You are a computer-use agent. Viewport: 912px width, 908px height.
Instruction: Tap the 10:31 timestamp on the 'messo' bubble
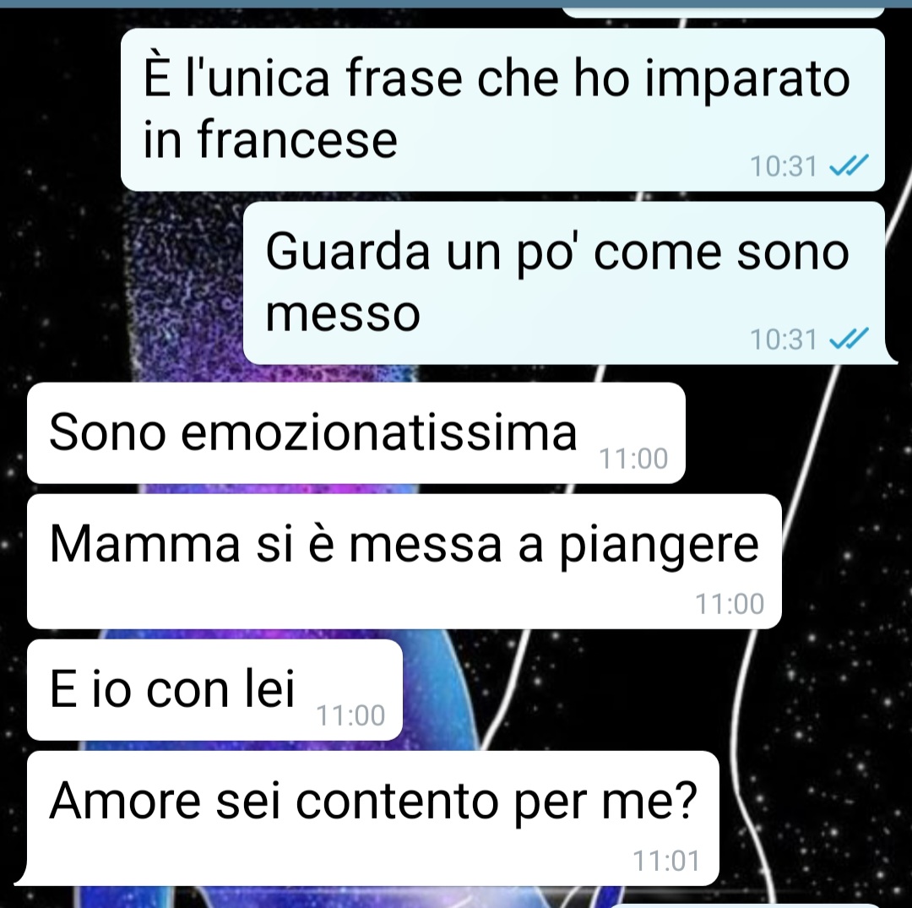tap(784, 340)
